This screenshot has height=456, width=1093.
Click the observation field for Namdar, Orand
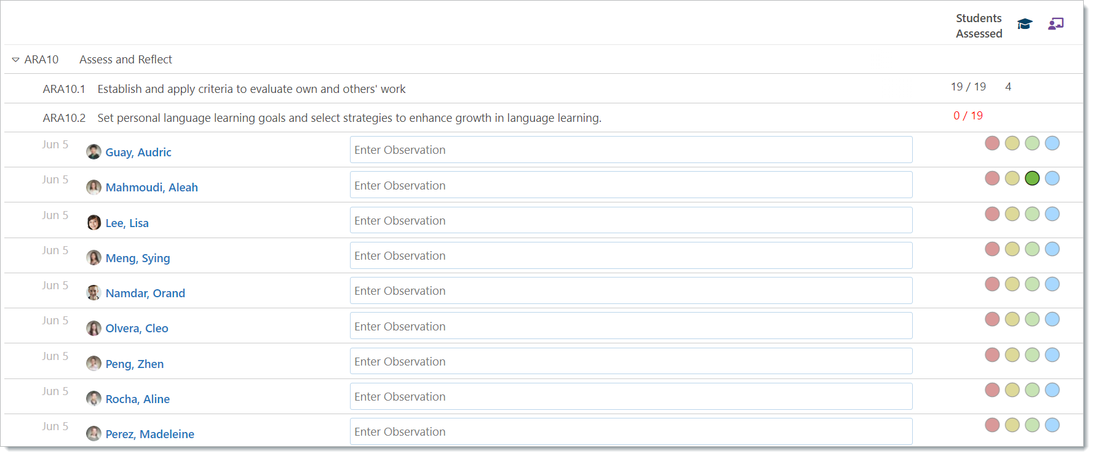(631, 290)
